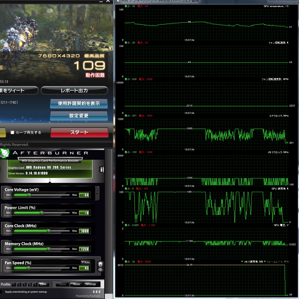Viewport: 299px width, 299px height.
Task: Click the Reset button in Afterburner
Action: (77, 284)
